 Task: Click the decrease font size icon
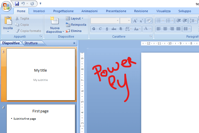pyautogui.click(x=141, y=21)
